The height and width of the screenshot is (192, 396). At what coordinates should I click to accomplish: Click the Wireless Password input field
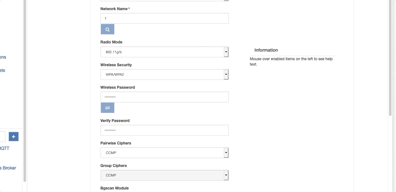164,97
